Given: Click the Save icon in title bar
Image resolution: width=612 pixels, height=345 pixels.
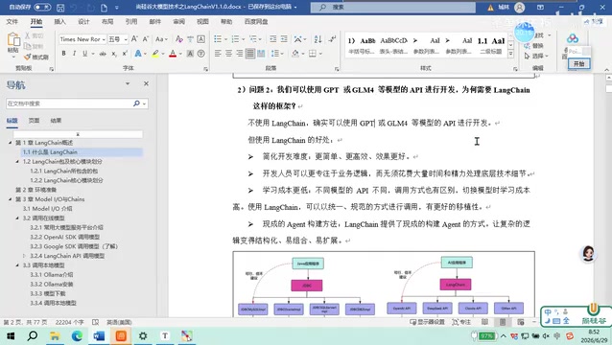Looking at the screenshot, I should (x=60, y=8).
